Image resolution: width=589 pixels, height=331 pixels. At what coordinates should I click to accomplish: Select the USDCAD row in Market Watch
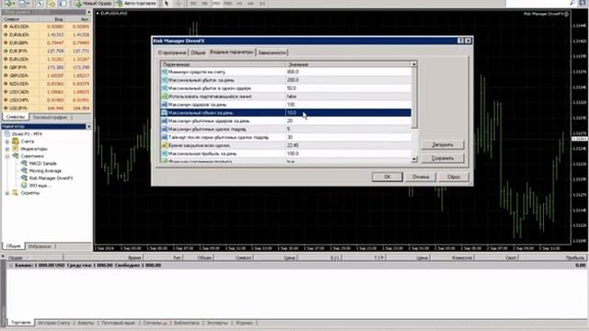point(46,92)
